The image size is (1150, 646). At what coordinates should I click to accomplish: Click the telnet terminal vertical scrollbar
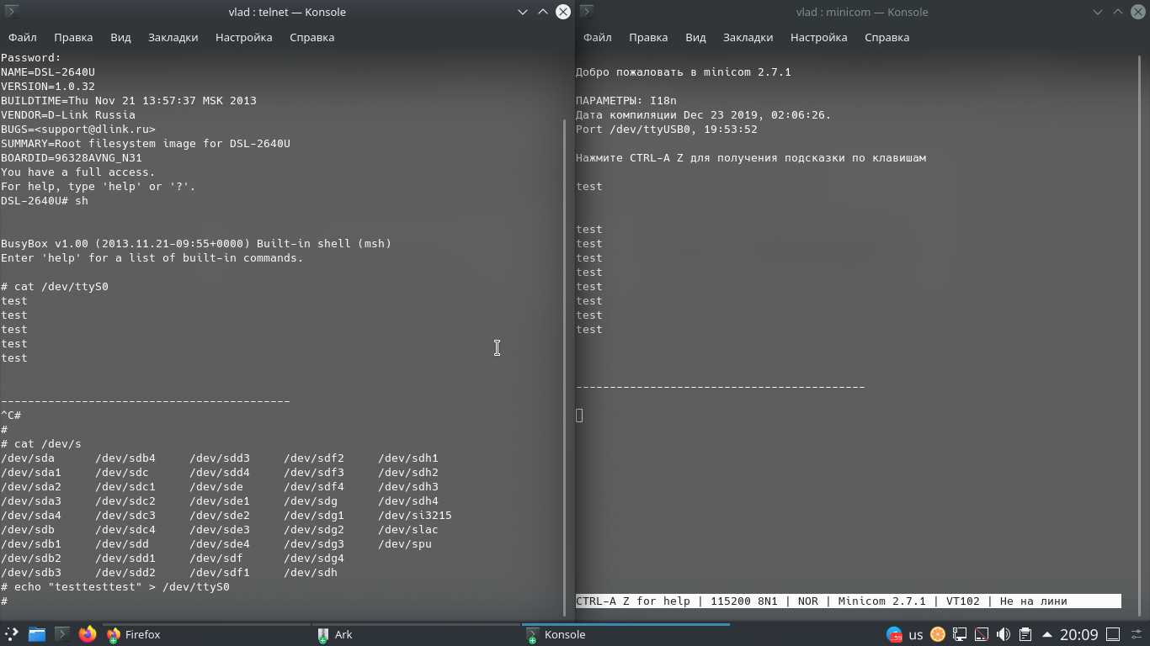coord(566,366)
